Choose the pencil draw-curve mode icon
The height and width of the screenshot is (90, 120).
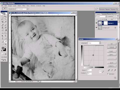point(103,72)
